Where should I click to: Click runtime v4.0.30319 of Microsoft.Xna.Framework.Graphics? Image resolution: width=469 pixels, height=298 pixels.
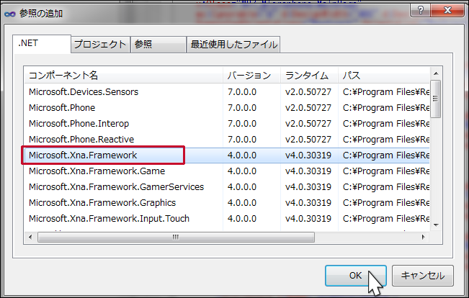pyautogui.click(x=308, y=203)
